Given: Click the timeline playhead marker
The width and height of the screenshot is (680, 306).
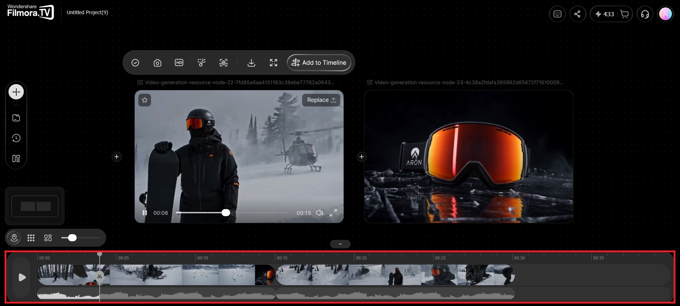Looking at the screenshot, I should [100, 254].
